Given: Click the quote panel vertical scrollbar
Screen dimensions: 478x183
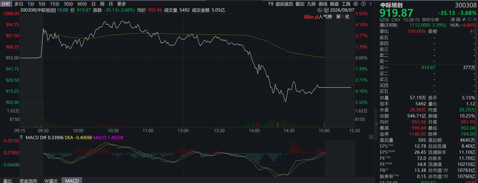Looking at the screenshot, I should pyautogui.click(x=477, y=102).
